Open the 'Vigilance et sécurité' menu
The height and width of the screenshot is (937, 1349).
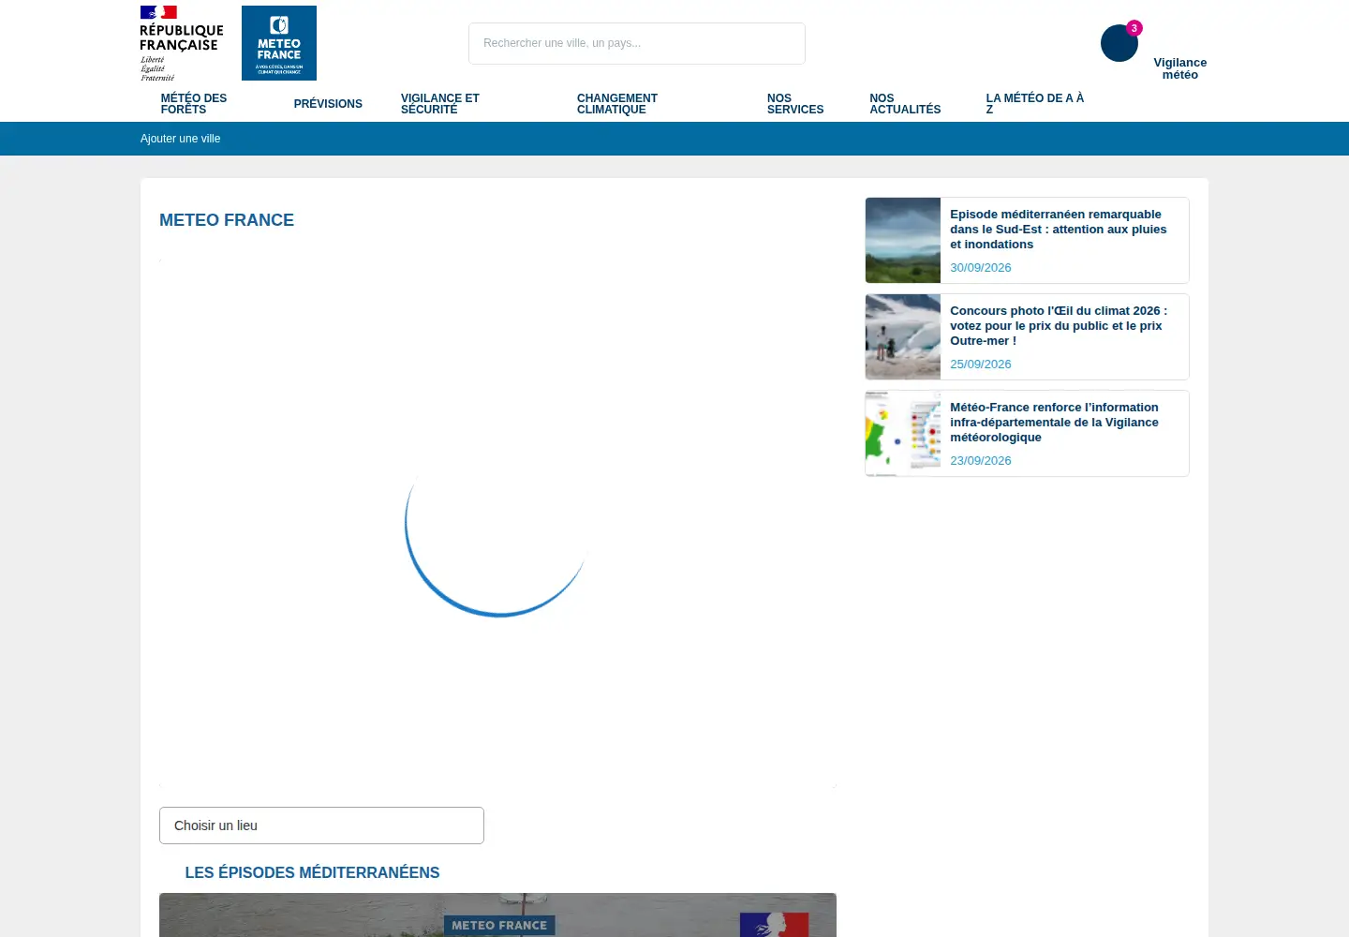click(x=440, y=104)
